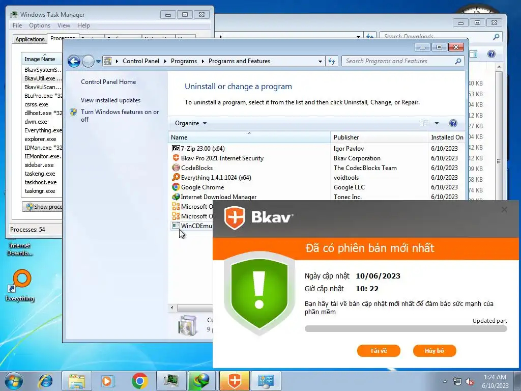Screen dimensions: 521x391
Task: Open the Everything desktop shortcut
Action: tap(20, 285)
